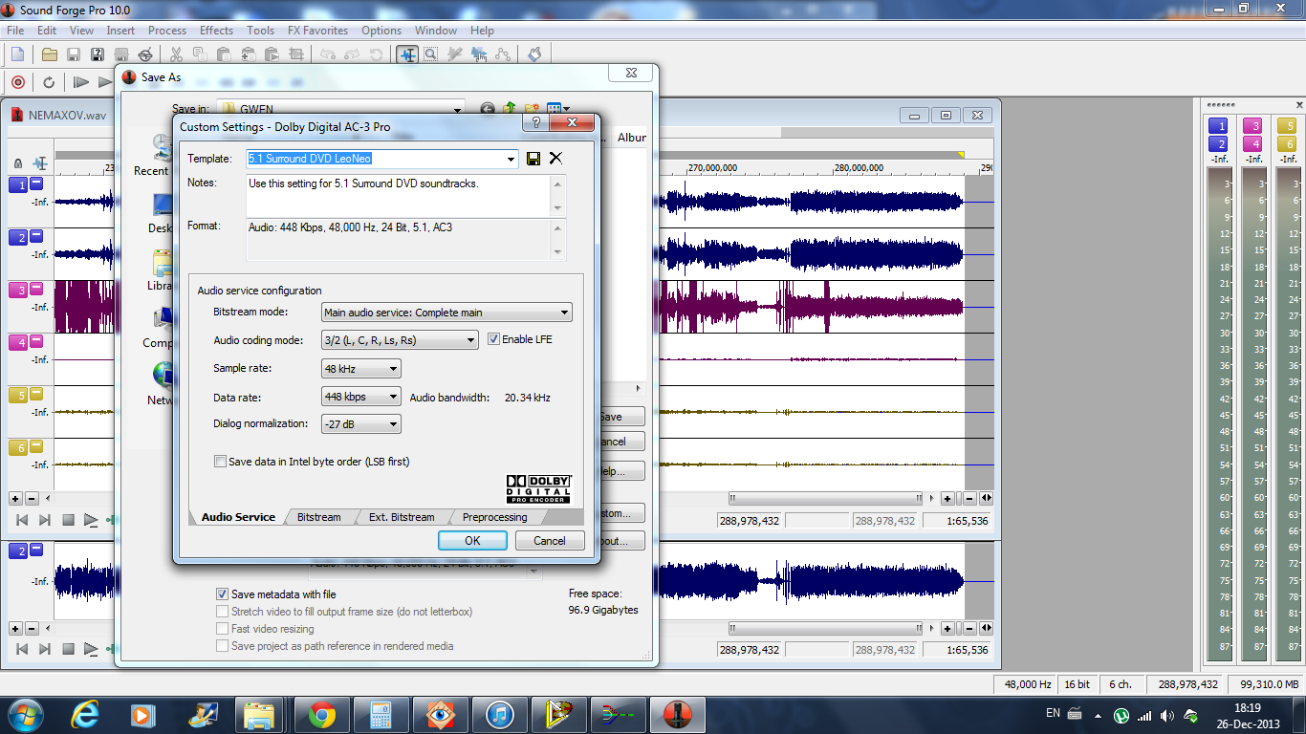Click OK in the Custom Settings dialog
The width and height of the screenshot is (1306, 734).
point(472,540)
